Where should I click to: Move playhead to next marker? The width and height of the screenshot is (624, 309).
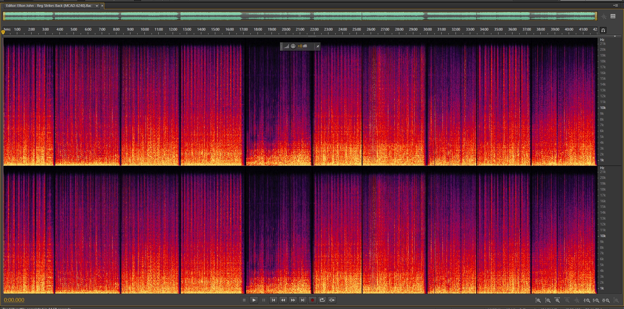303,300
